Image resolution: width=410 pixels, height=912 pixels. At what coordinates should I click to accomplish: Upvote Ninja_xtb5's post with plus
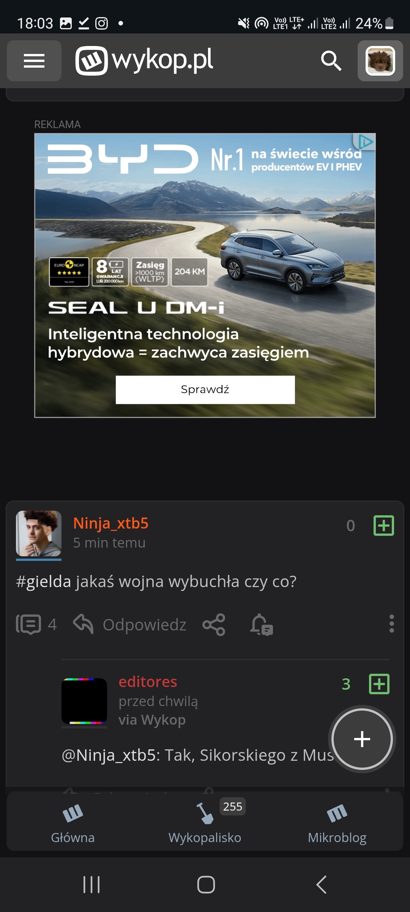click(384, 526)
